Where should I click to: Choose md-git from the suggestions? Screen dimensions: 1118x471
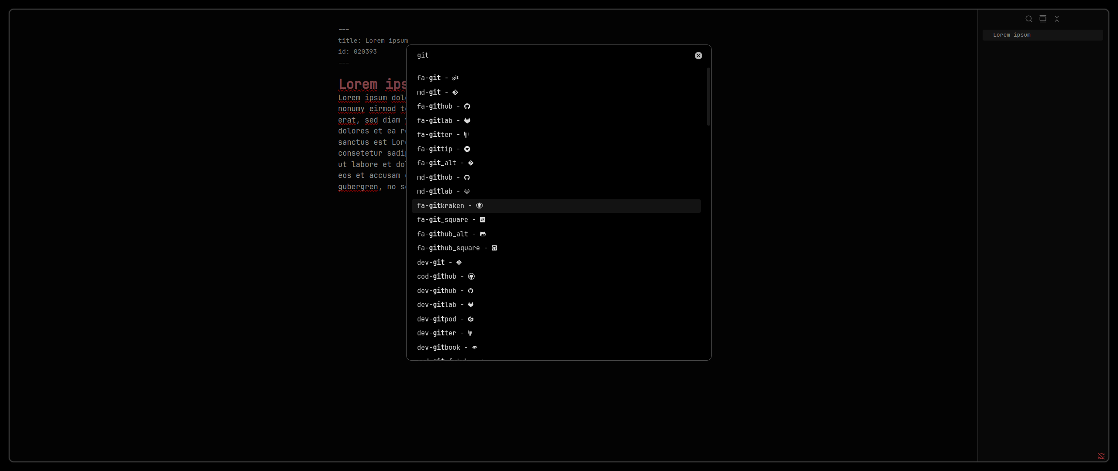coord(438,92)
